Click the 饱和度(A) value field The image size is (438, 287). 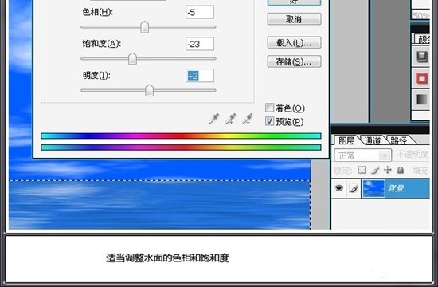(200, 44)
